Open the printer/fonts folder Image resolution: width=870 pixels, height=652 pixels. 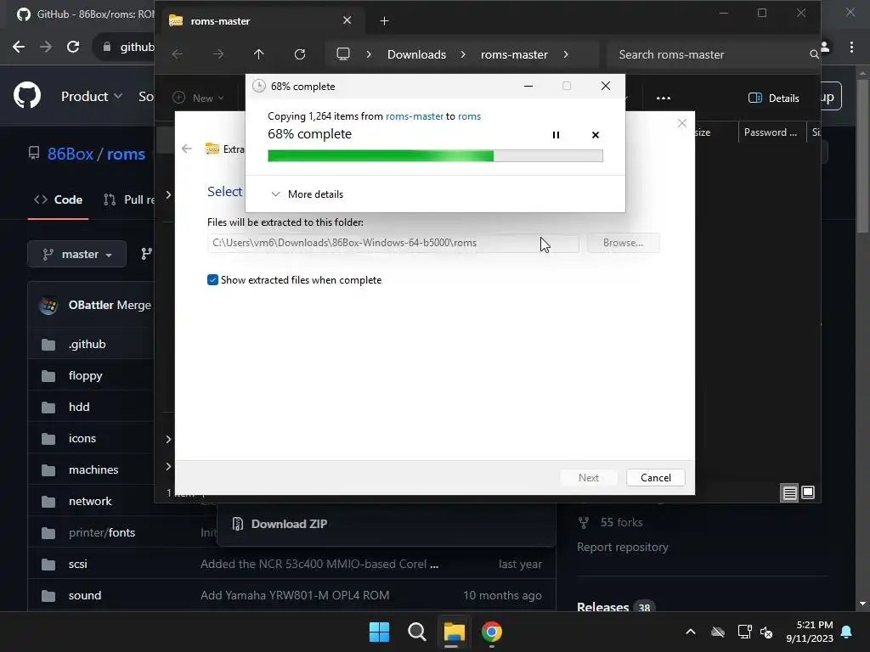[x=102, y=533]
